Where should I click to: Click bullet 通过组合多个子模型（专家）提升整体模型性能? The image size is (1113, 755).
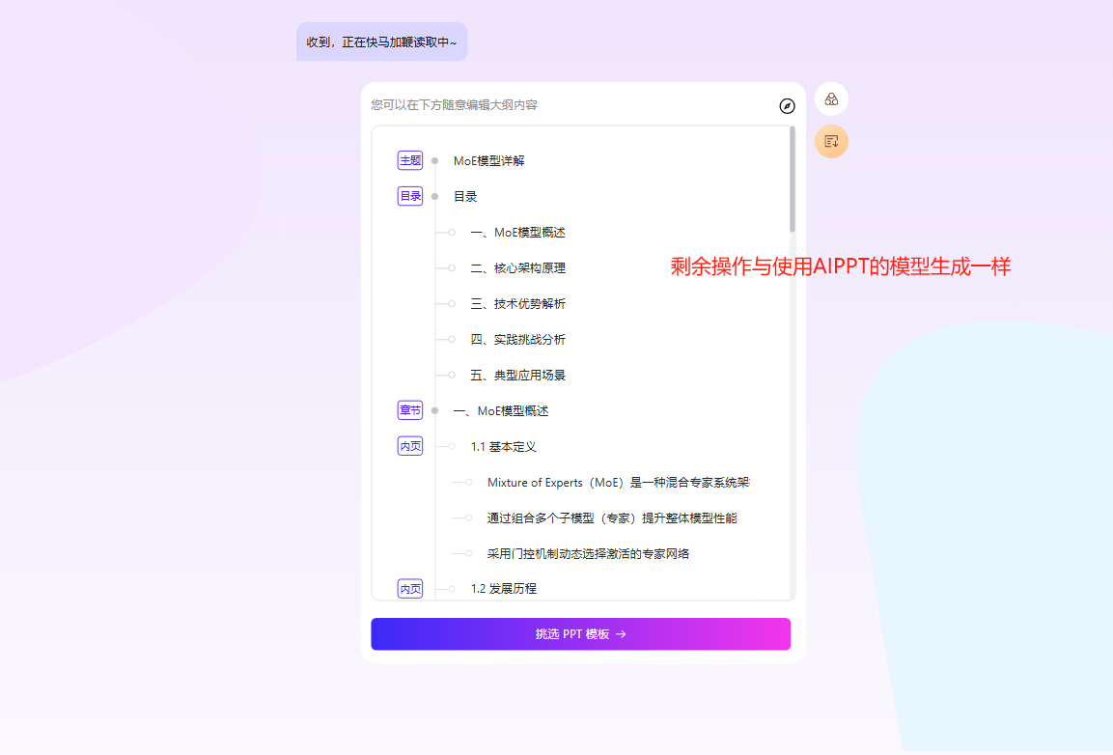[x=612, y=517]
